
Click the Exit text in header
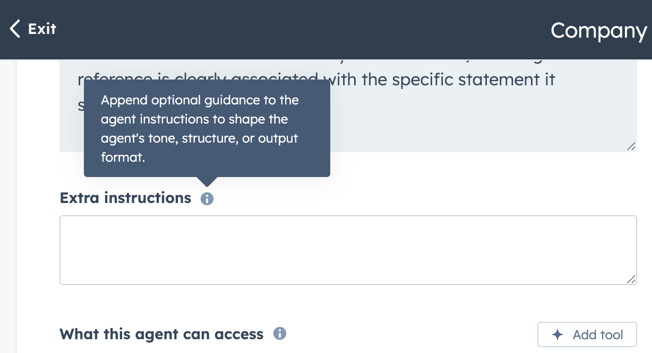coord(42,29)
